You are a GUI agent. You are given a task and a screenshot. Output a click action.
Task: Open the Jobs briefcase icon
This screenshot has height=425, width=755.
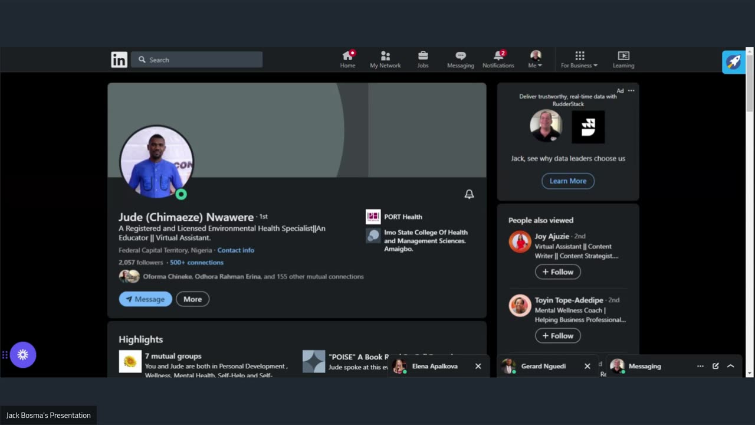pos(423,60)
